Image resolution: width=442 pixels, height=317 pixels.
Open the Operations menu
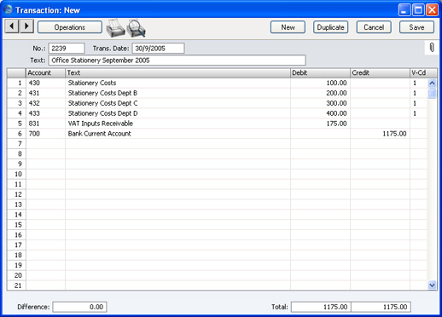70,27
